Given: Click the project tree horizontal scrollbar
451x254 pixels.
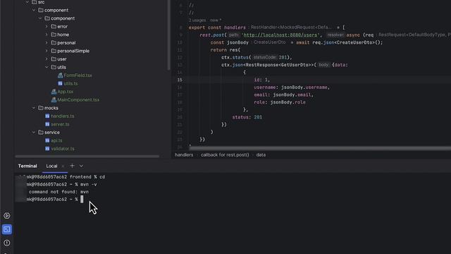Looking at the screenshot, I should [87, 157].
